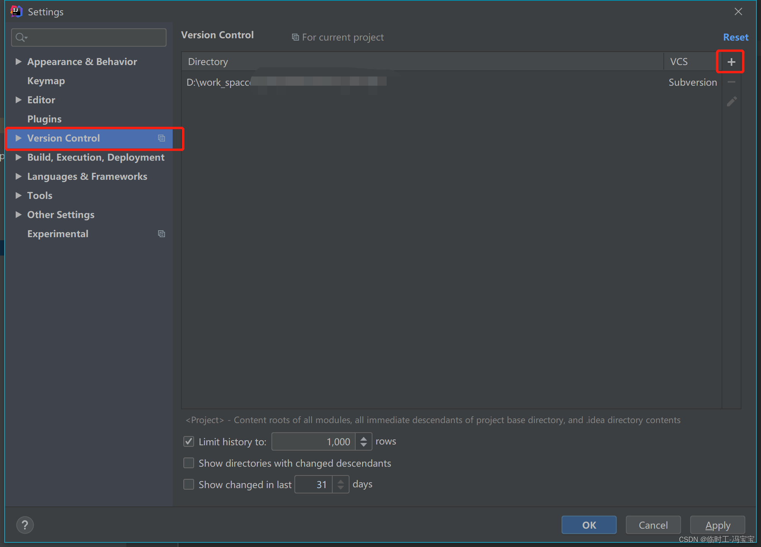
Task: Click the Experimental settings copy icon
Action: tap(161, 233)
